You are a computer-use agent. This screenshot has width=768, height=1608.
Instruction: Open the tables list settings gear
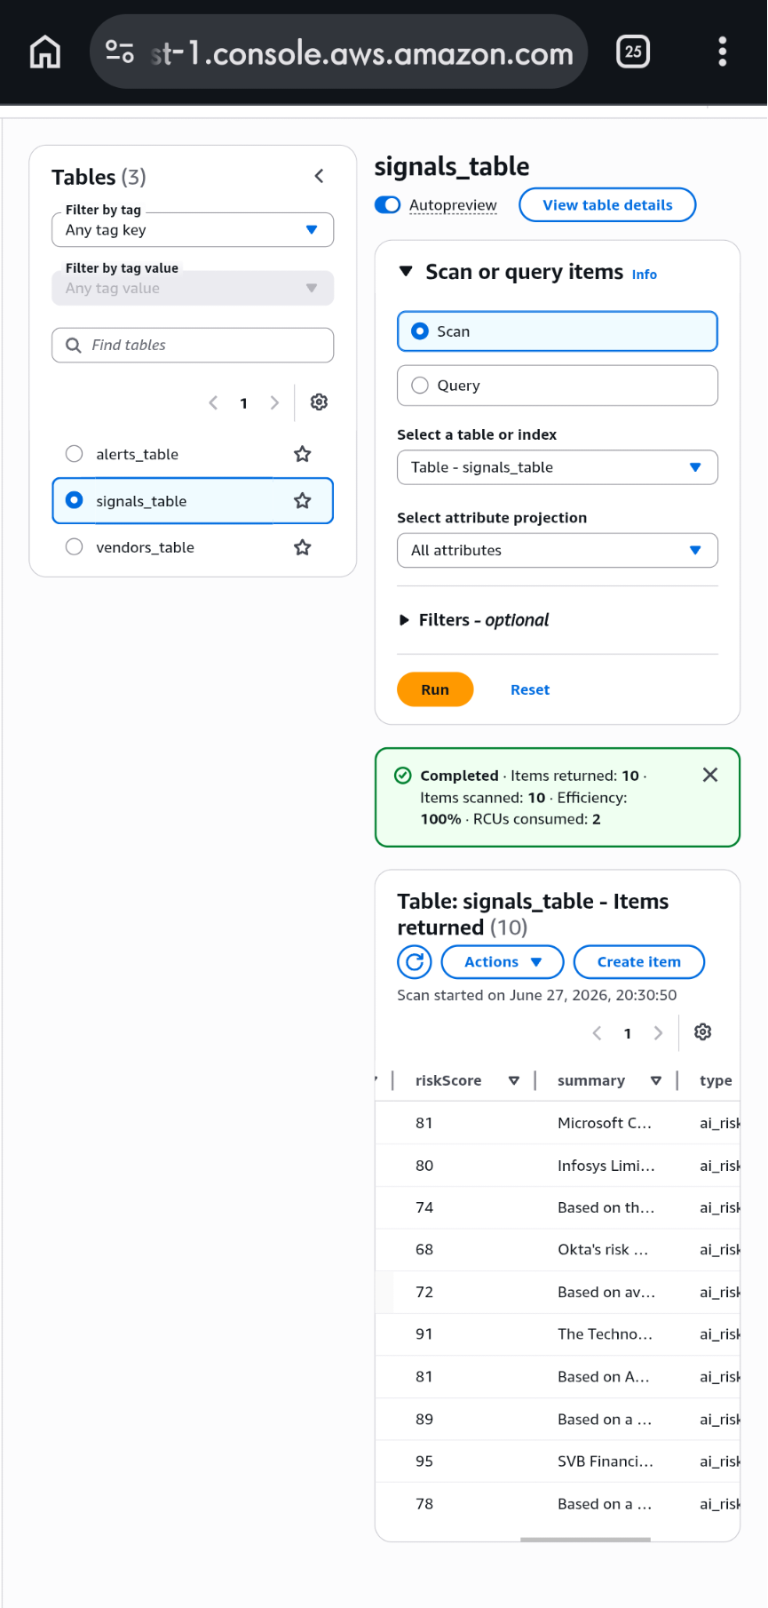[319, 402]
